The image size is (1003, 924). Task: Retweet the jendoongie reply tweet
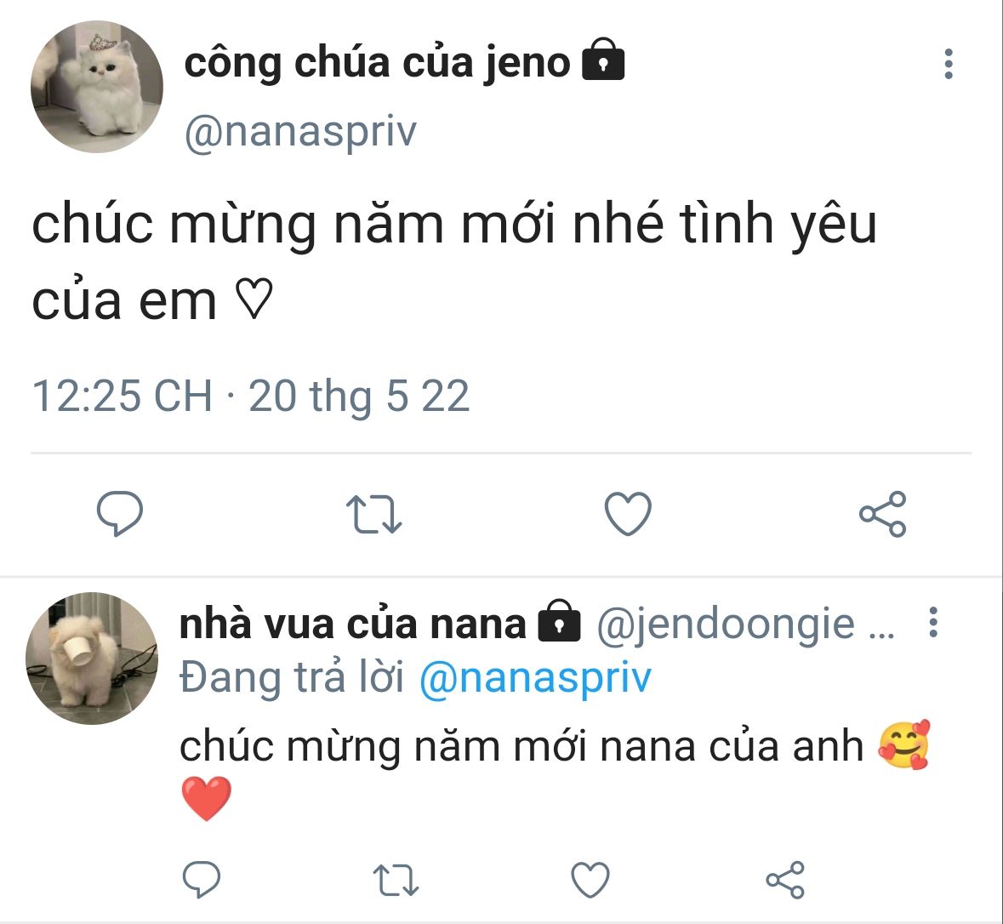[396, 881]
